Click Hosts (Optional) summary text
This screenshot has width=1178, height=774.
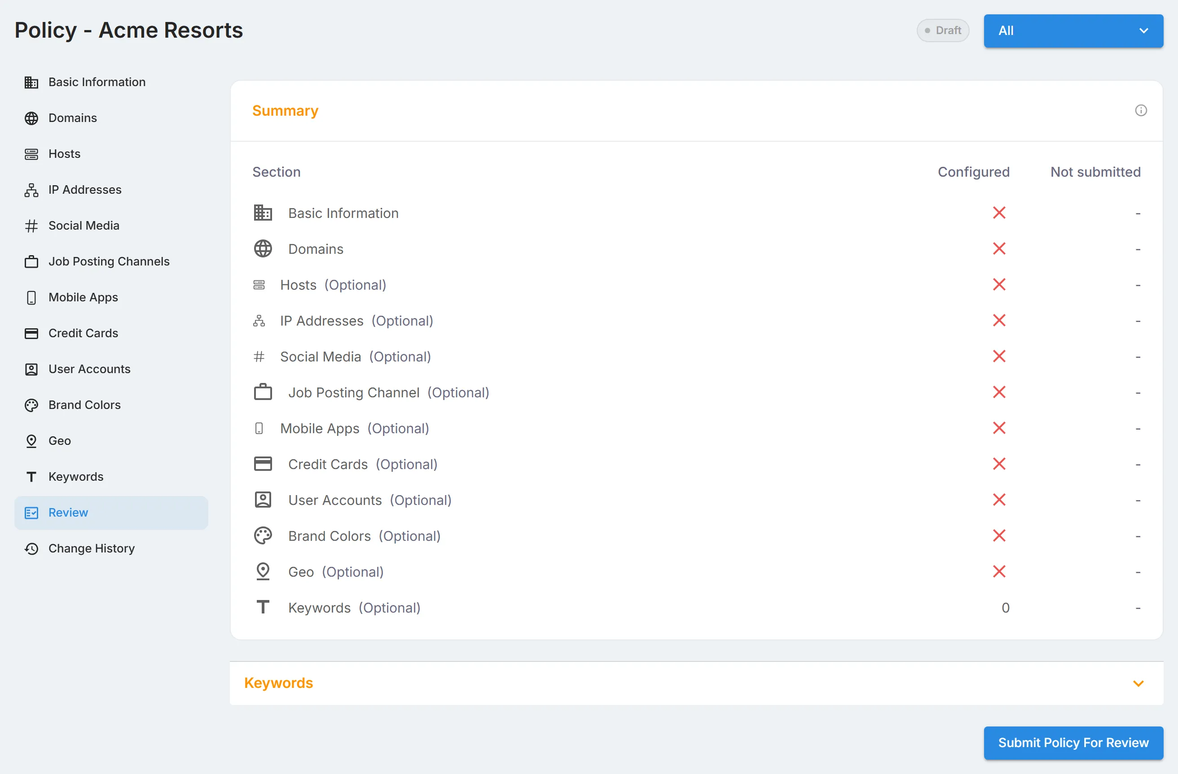(x=333, y=285)
